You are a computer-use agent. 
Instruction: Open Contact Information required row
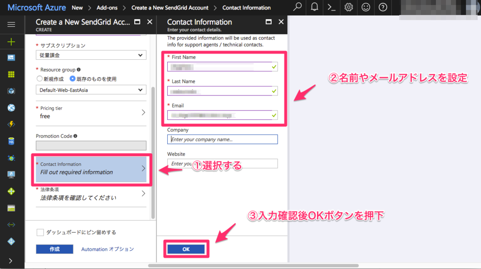[91, 168]
